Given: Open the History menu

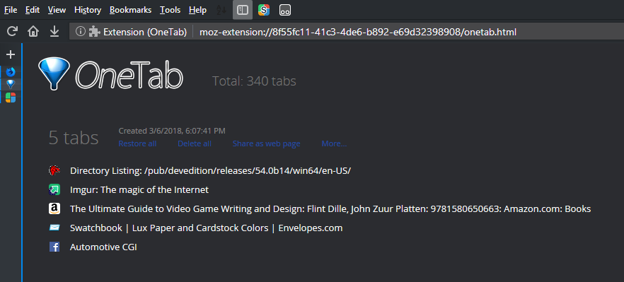Looking at the screenshot, I should tap(88, 10).
